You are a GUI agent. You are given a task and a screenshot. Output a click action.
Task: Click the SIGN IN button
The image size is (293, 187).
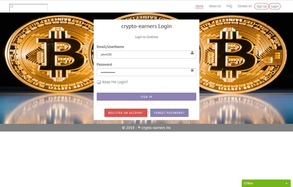coord(146,97)
